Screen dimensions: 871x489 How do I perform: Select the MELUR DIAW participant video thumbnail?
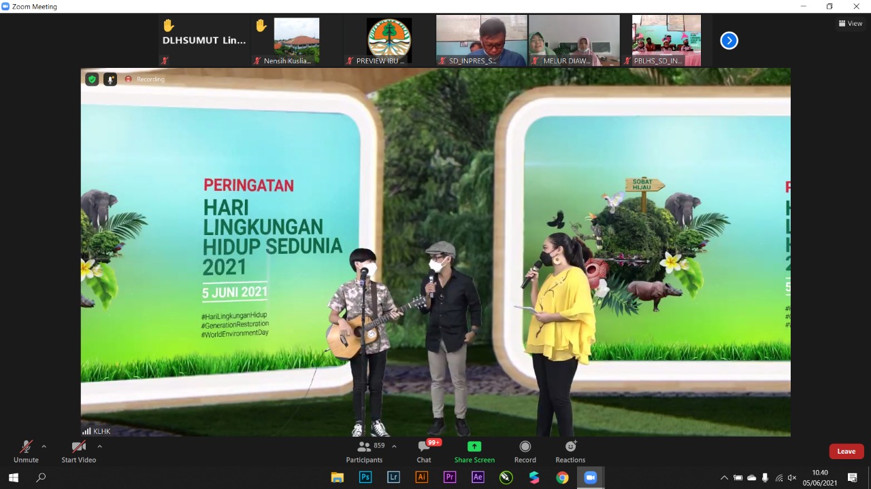pos(574,41)
